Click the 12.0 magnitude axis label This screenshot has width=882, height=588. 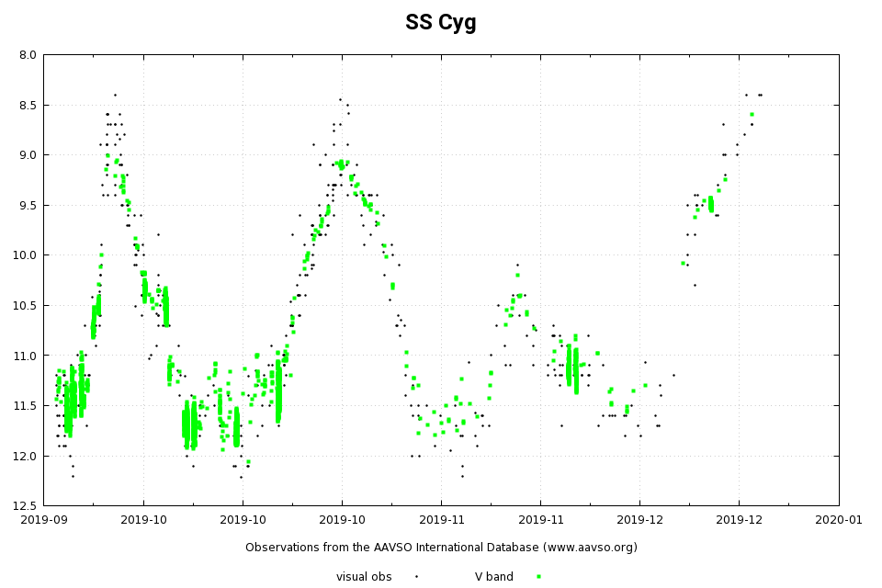pos(25,456)
